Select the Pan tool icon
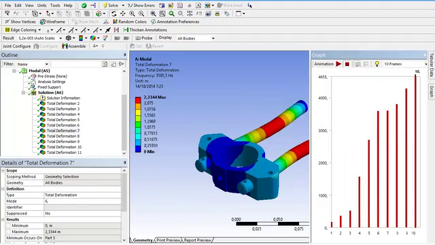This screenshot has height=245, width=435. [122, 14]
